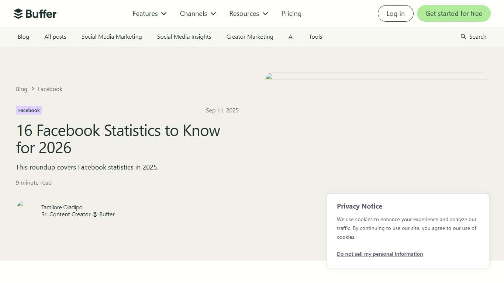Click the breadcrumb chevron separator after Blog
504x283 pixels.
click(x=32, y=89)
